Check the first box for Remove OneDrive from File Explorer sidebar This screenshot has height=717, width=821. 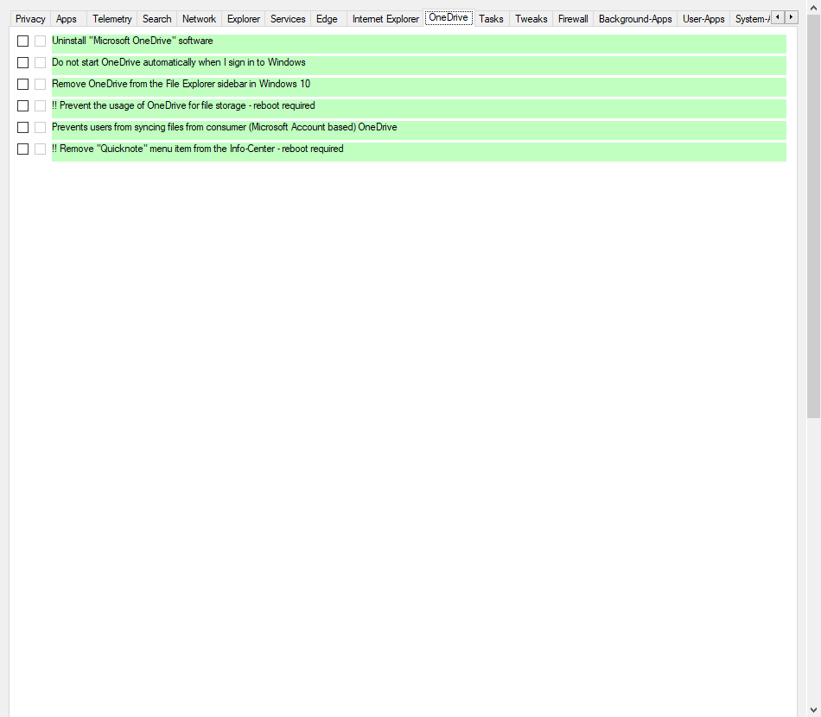(x=23, y=85)
